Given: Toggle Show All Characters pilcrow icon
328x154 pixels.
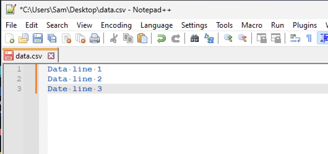Looking at the screenshot, I should 309,38.
